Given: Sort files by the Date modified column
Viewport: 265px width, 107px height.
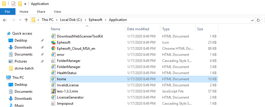Looking at the screenshot, I should coord(138,29).
